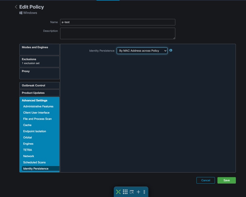The image size is (246, 197).
Task: Select Client User Interface
Action: click(36, 113)
